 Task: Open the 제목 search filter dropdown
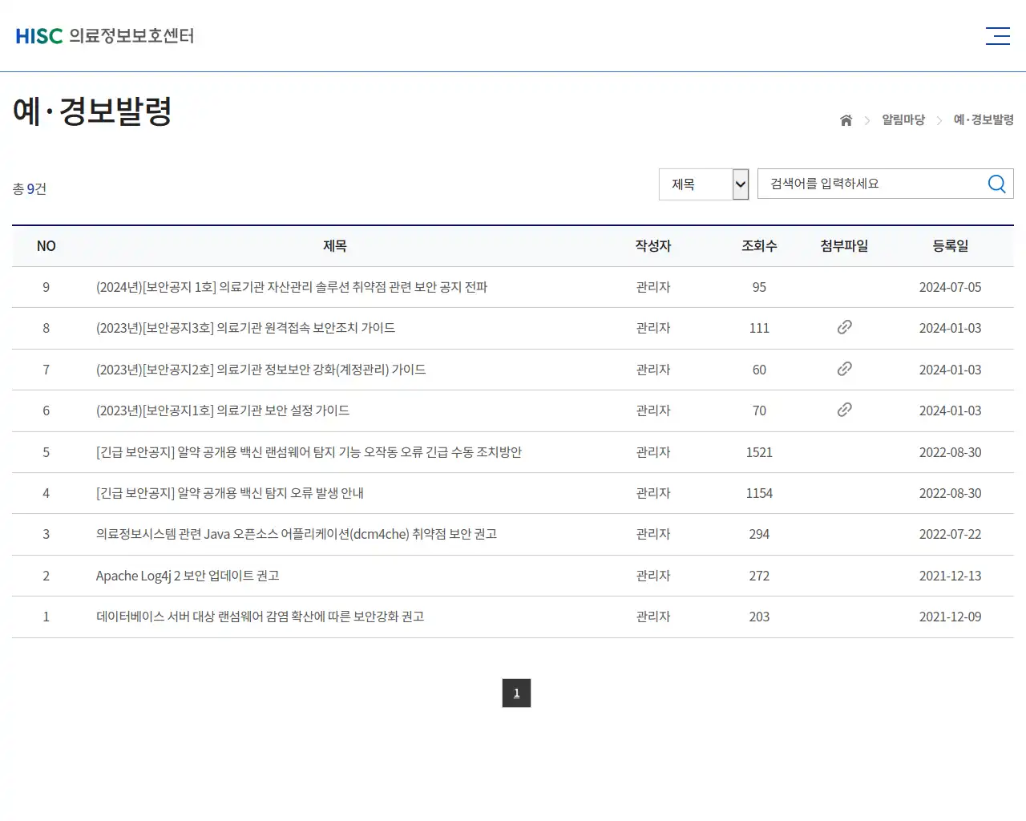click(703, 184)
